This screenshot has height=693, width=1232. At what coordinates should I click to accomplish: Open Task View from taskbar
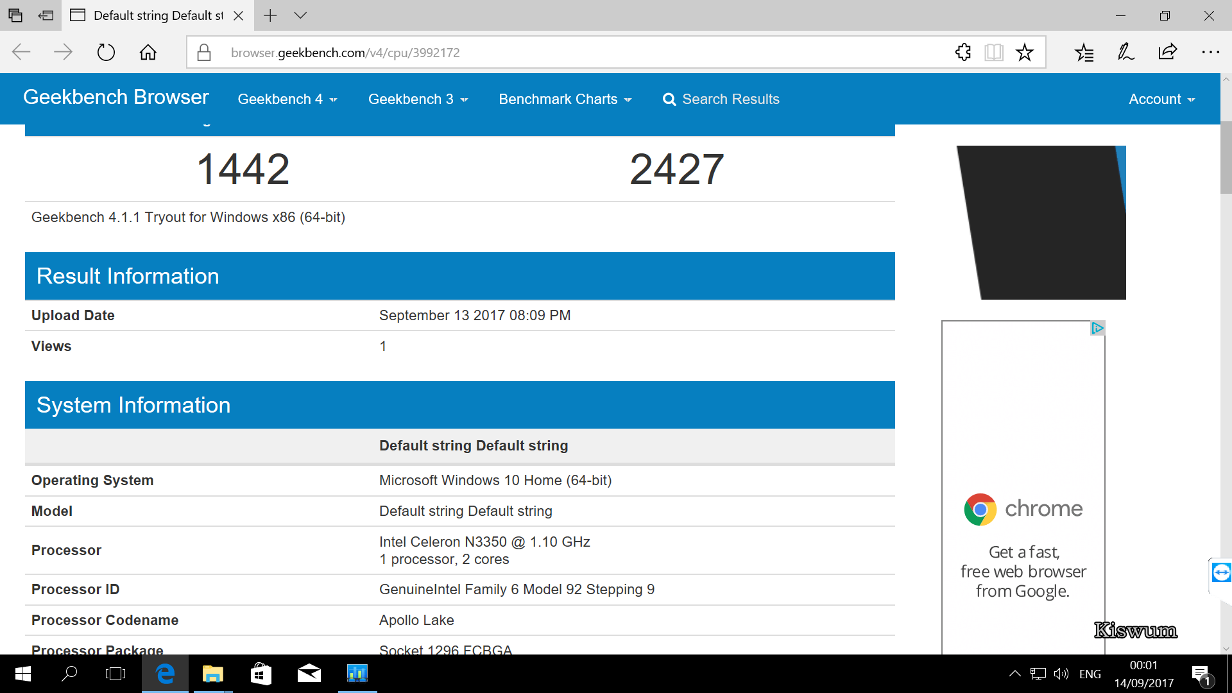click(116, 674)
